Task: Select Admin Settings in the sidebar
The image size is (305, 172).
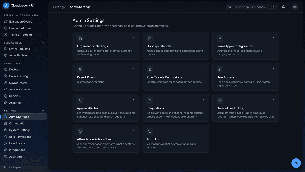Action: (x=24, y=117)
